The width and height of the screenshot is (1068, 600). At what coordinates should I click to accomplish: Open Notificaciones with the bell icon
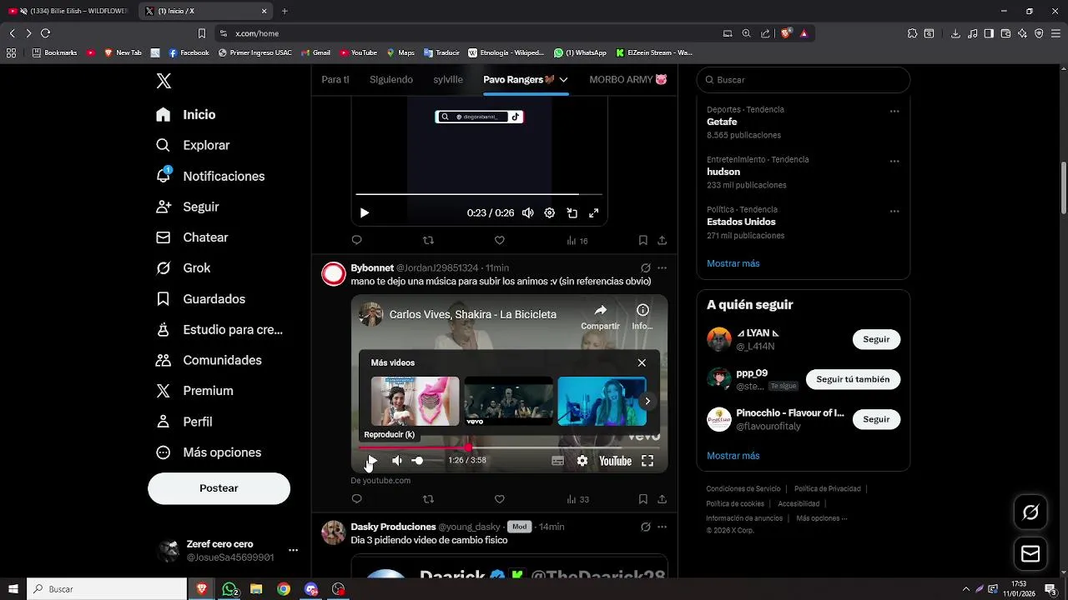point(210,176)
